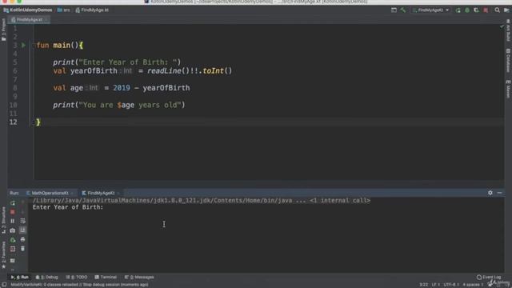Image resolution: width=512 pixels, height=288 pixels.
Task: Click the folder icon after the search magnifier
Action: click(x=506, y=10)
